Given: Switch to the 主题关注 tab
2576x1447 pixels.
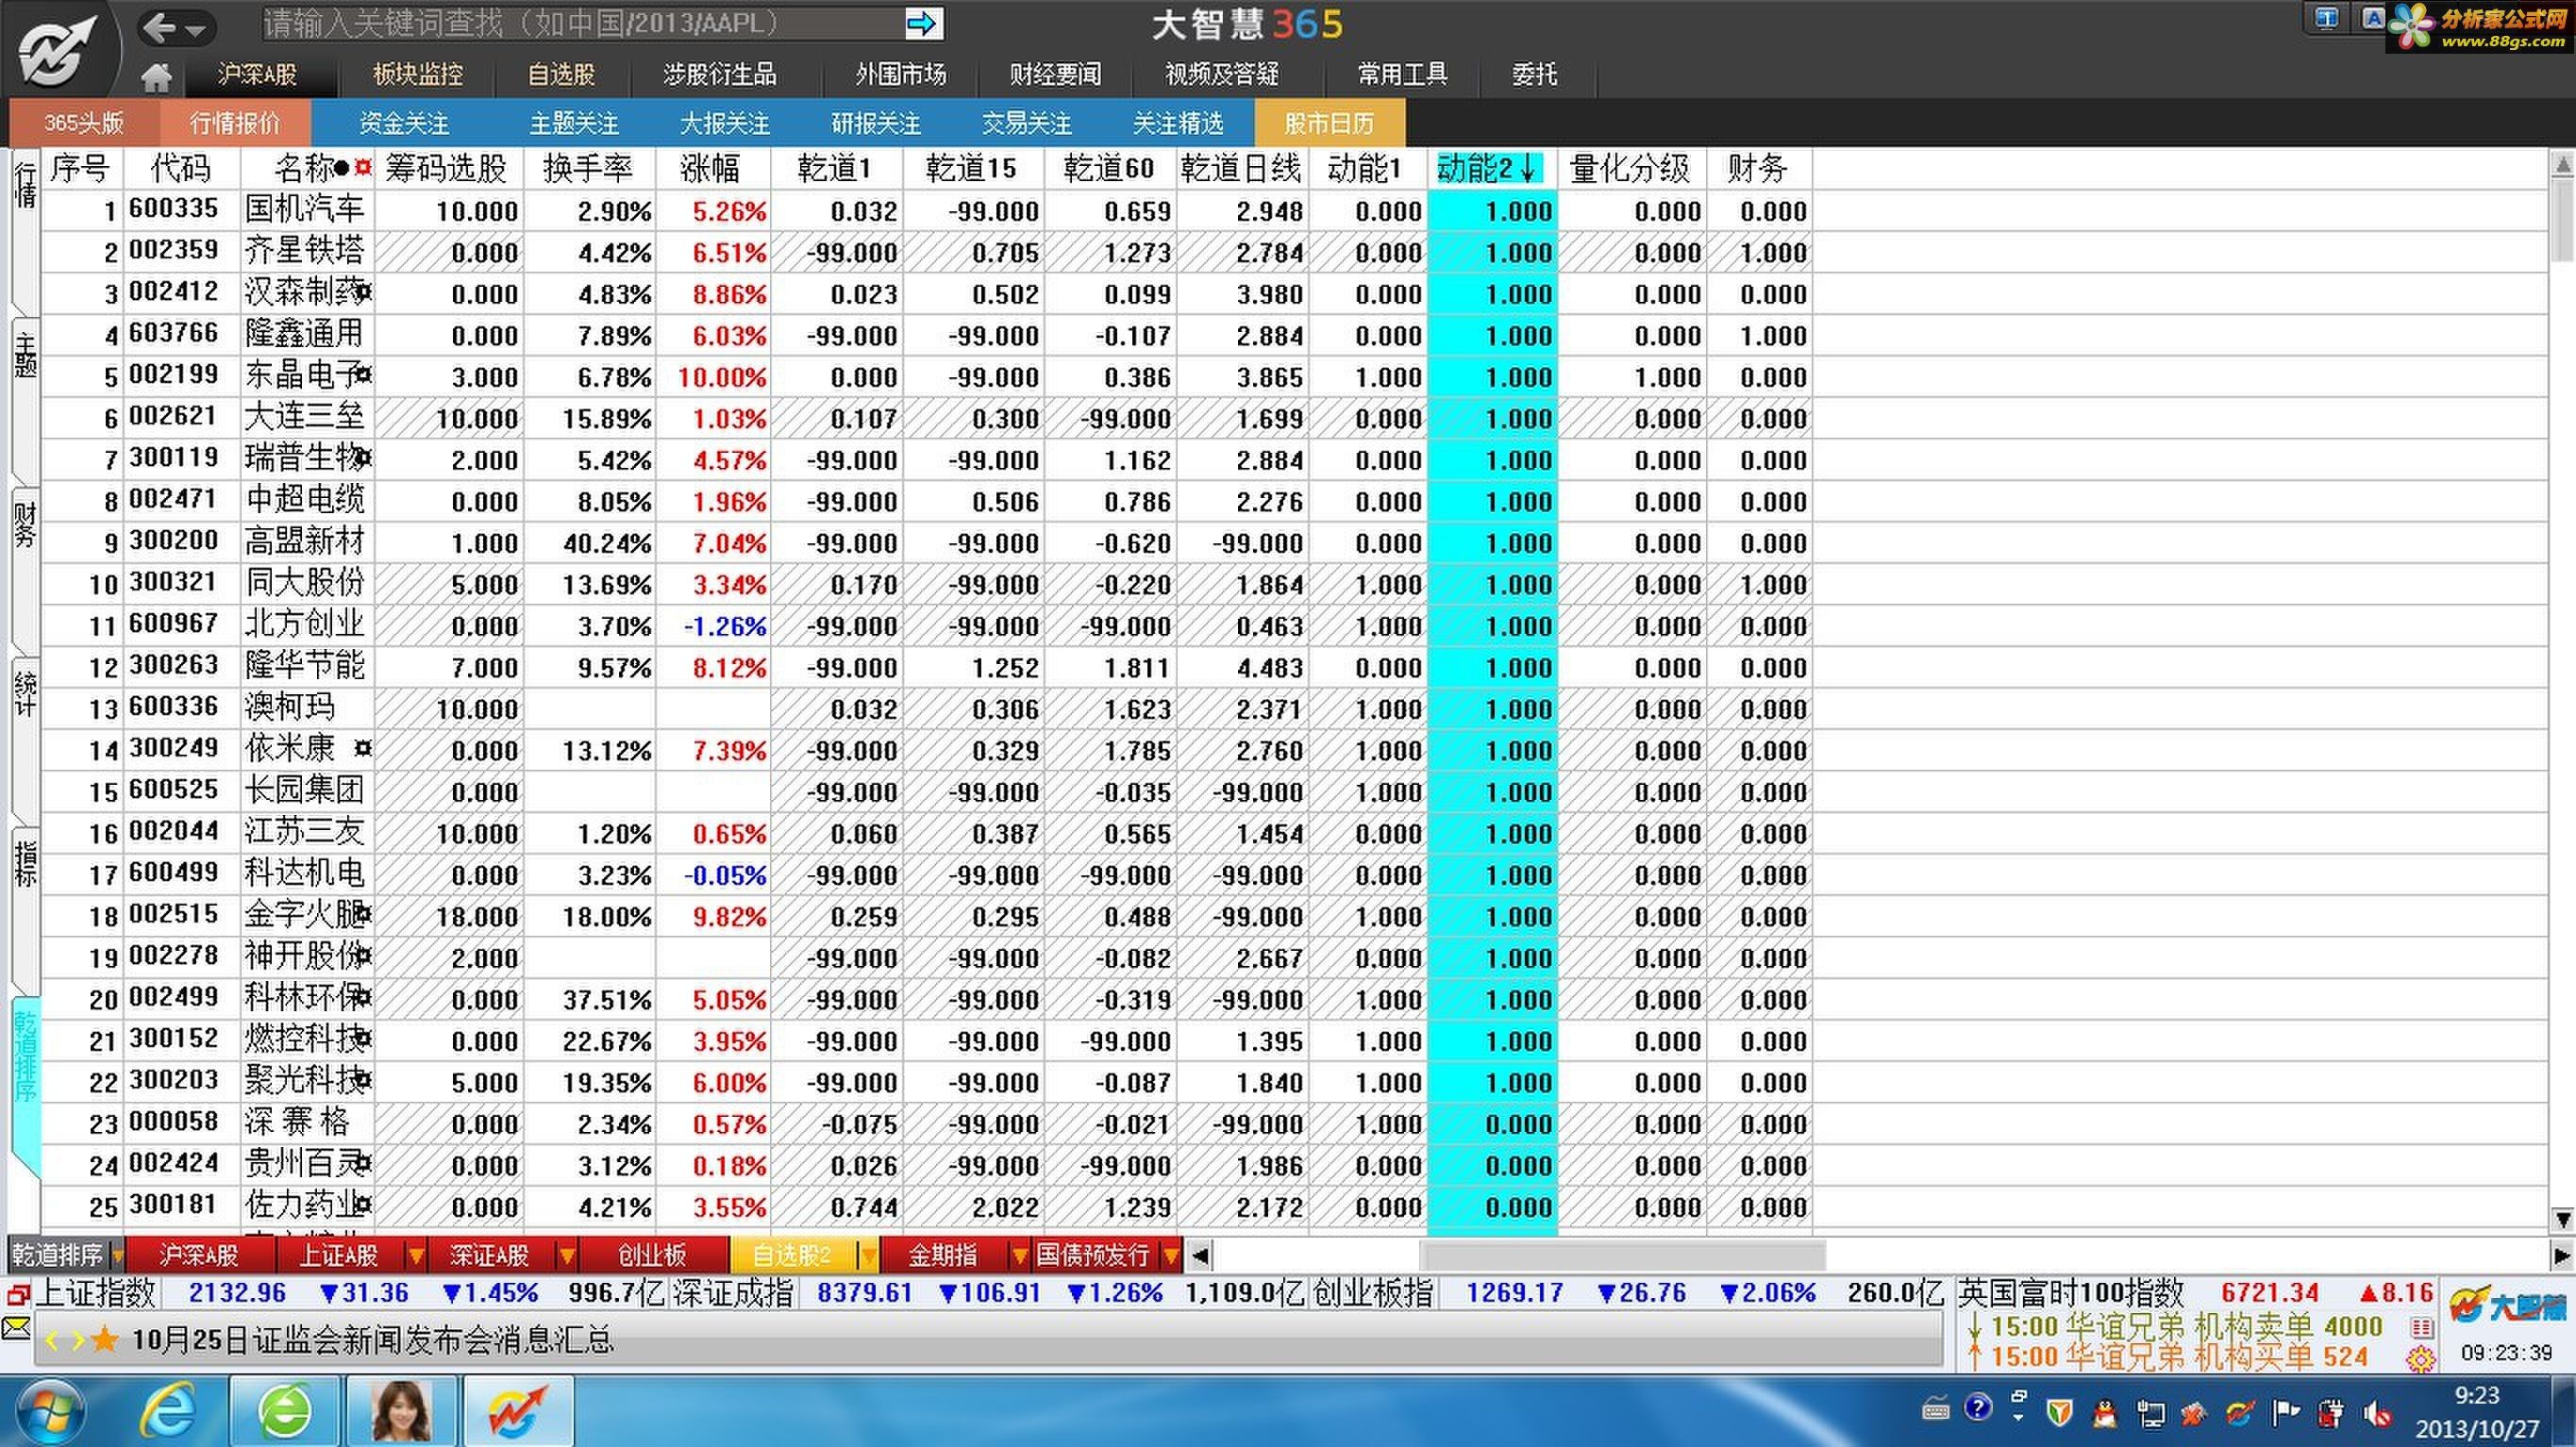Looking at the screenshot, I should tap(574, 123).
